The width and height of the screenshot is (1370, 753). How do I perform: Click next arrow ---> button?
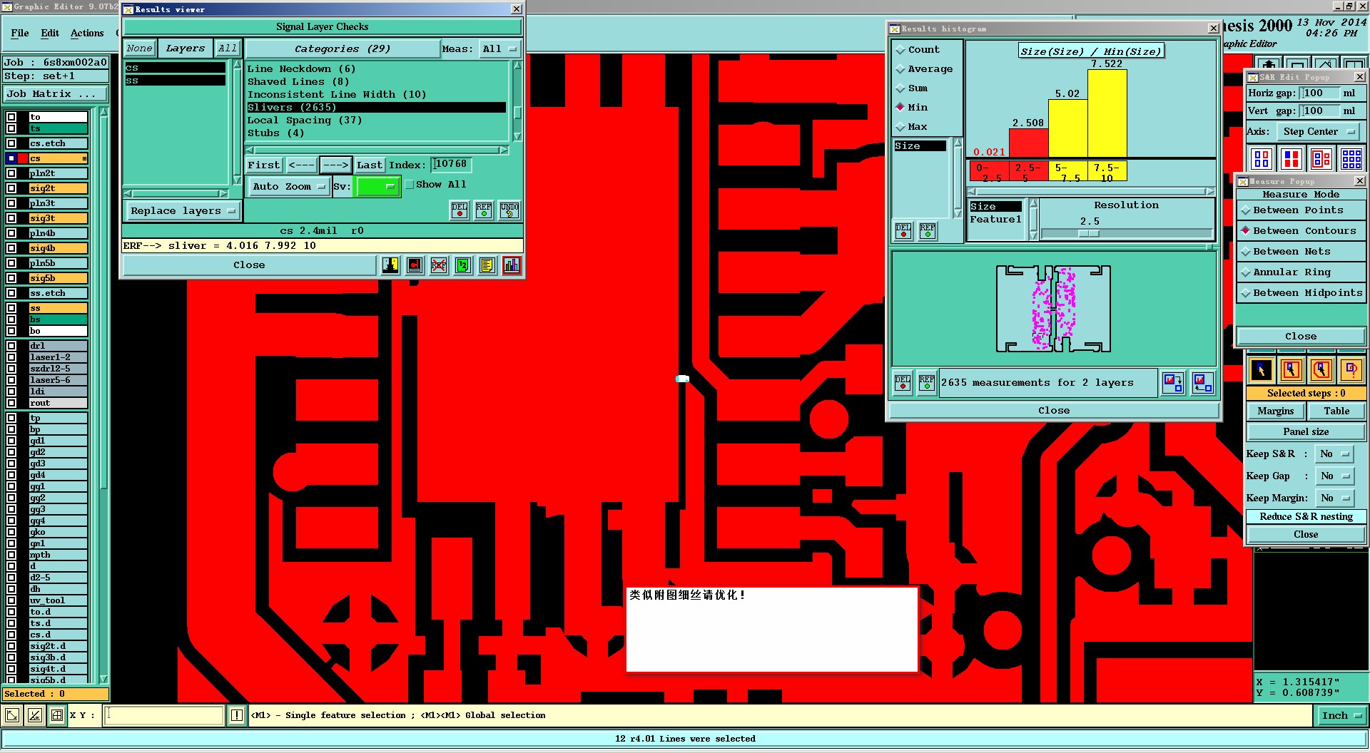(x=335, y=165)
